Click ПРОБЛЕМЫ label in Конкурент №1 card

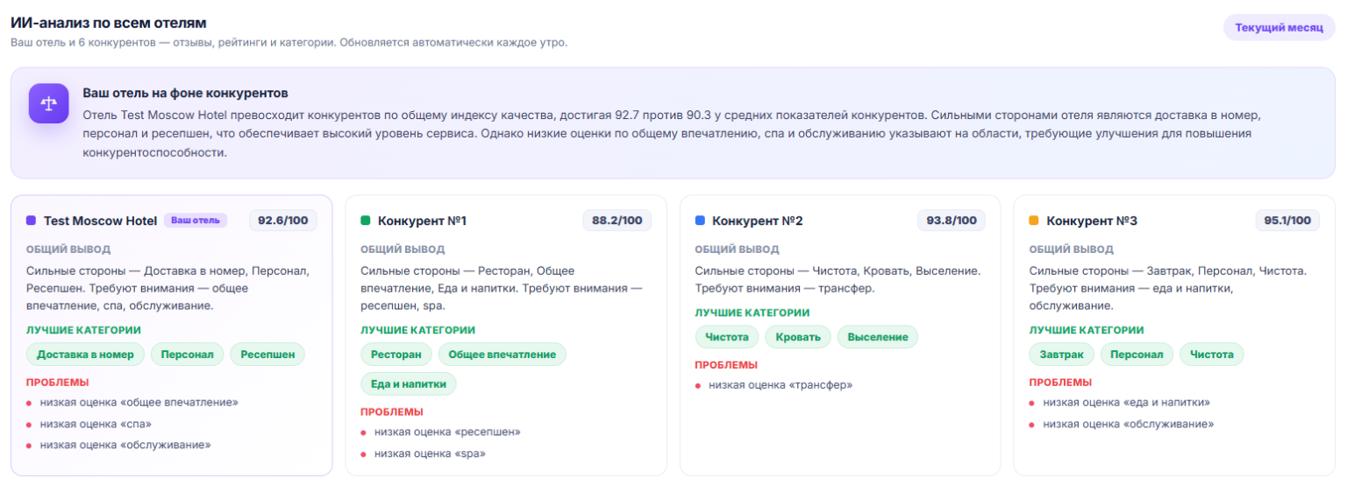click(x=392, y=411)
